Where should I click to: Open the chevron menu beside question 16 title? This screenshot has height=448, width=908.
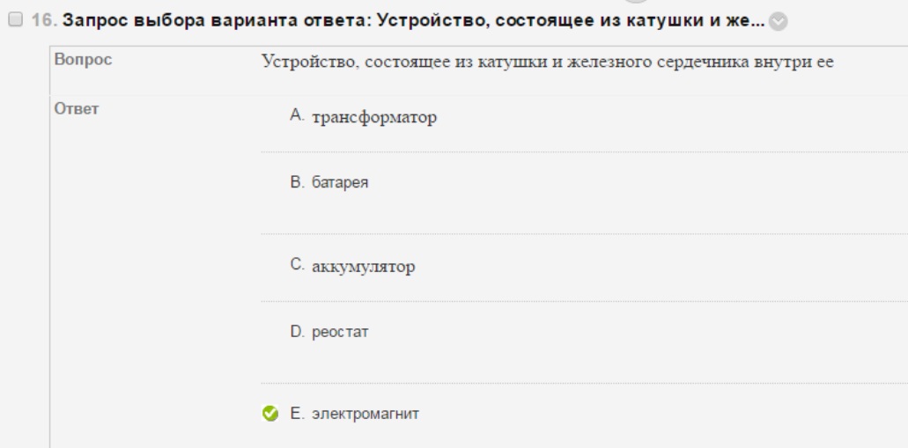(x=779, y=21)
